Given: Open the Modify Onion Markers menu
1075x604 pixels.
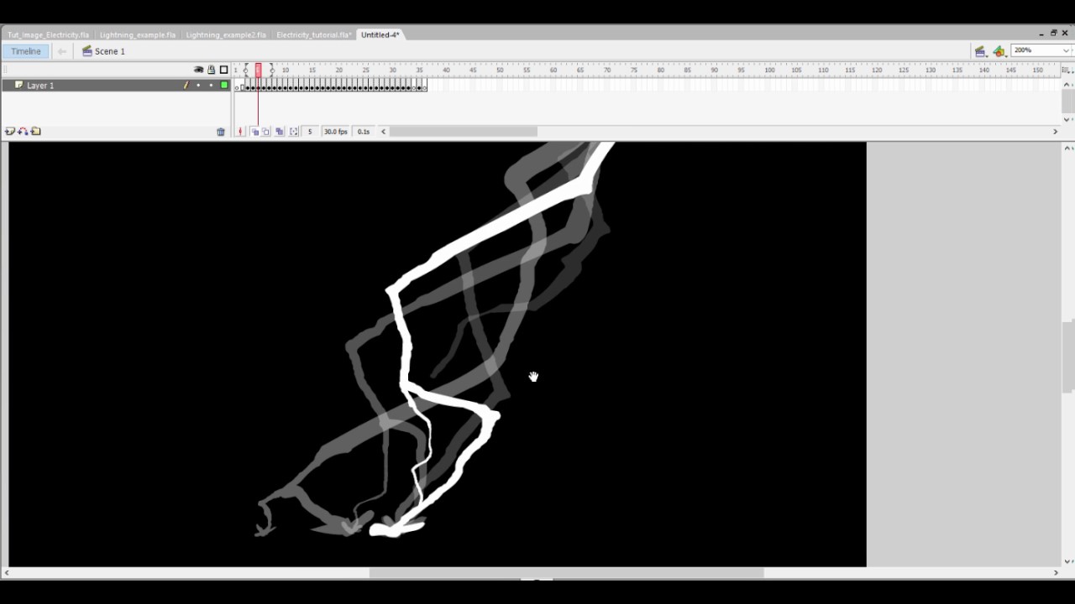Looking at the screenshot, I should pos(294,132).
